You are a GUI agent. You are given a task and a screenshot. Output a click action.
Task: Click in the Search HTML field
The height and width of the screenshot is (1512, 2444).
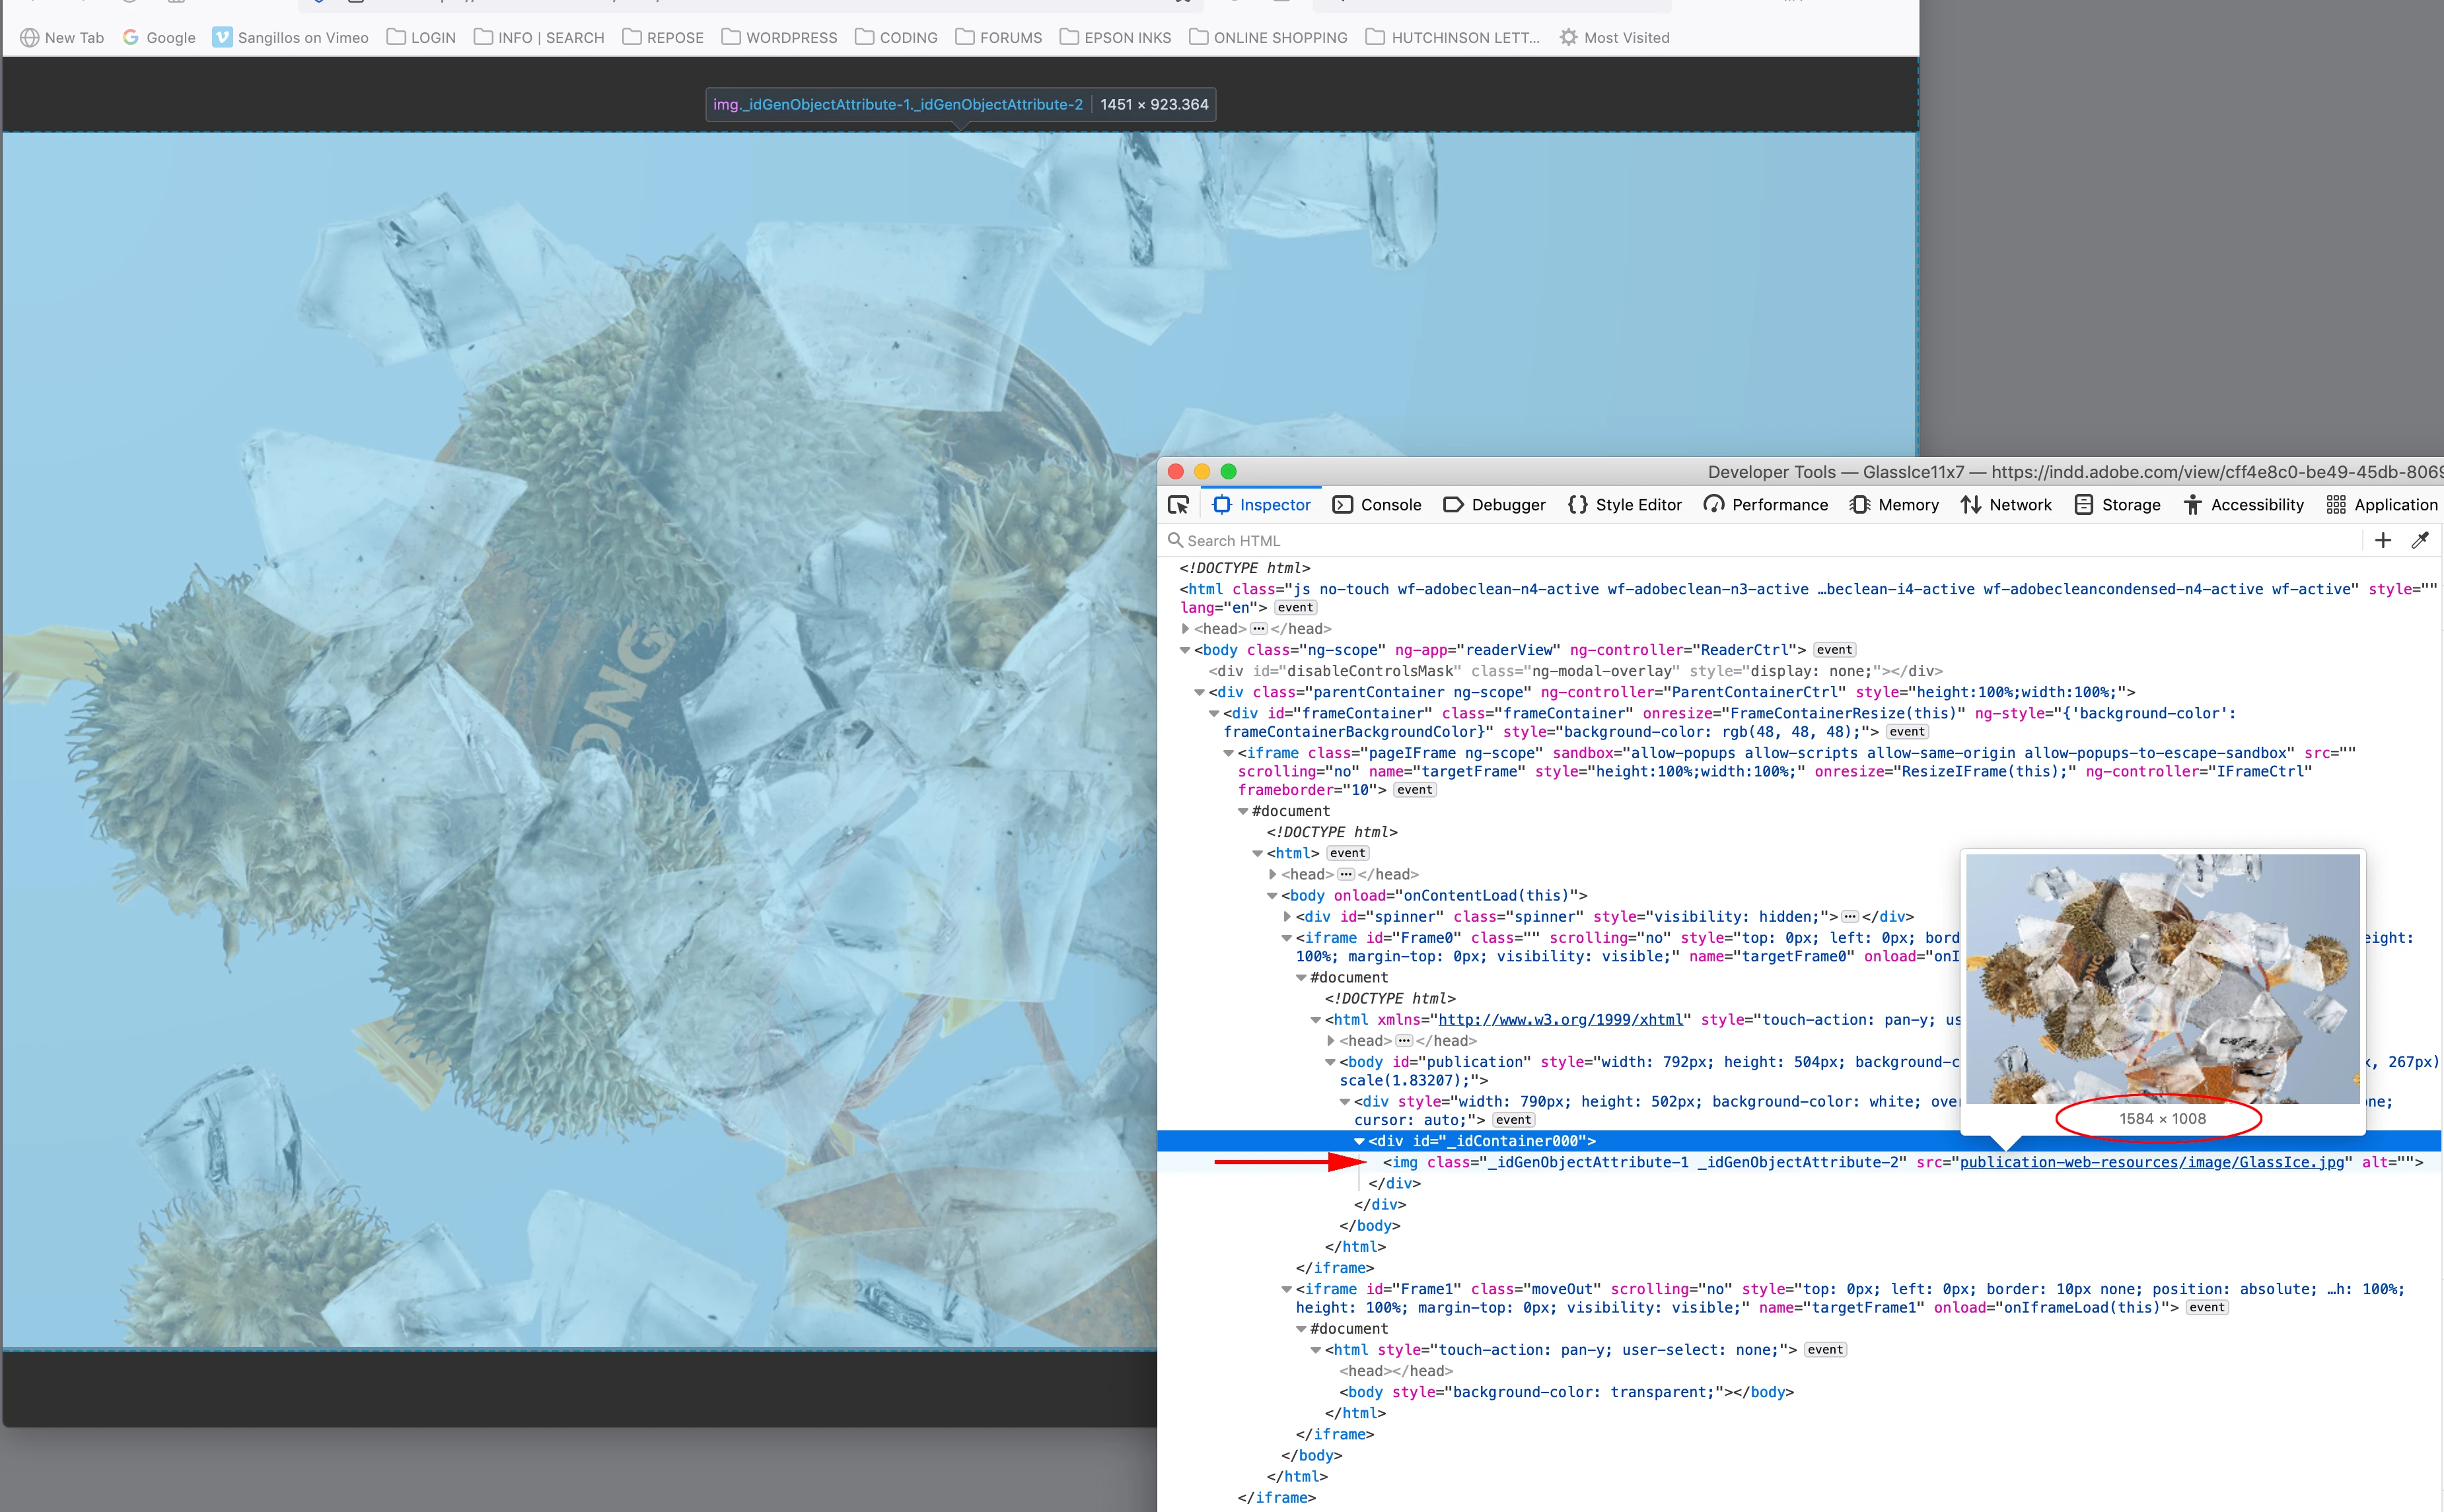[1701, 540]
